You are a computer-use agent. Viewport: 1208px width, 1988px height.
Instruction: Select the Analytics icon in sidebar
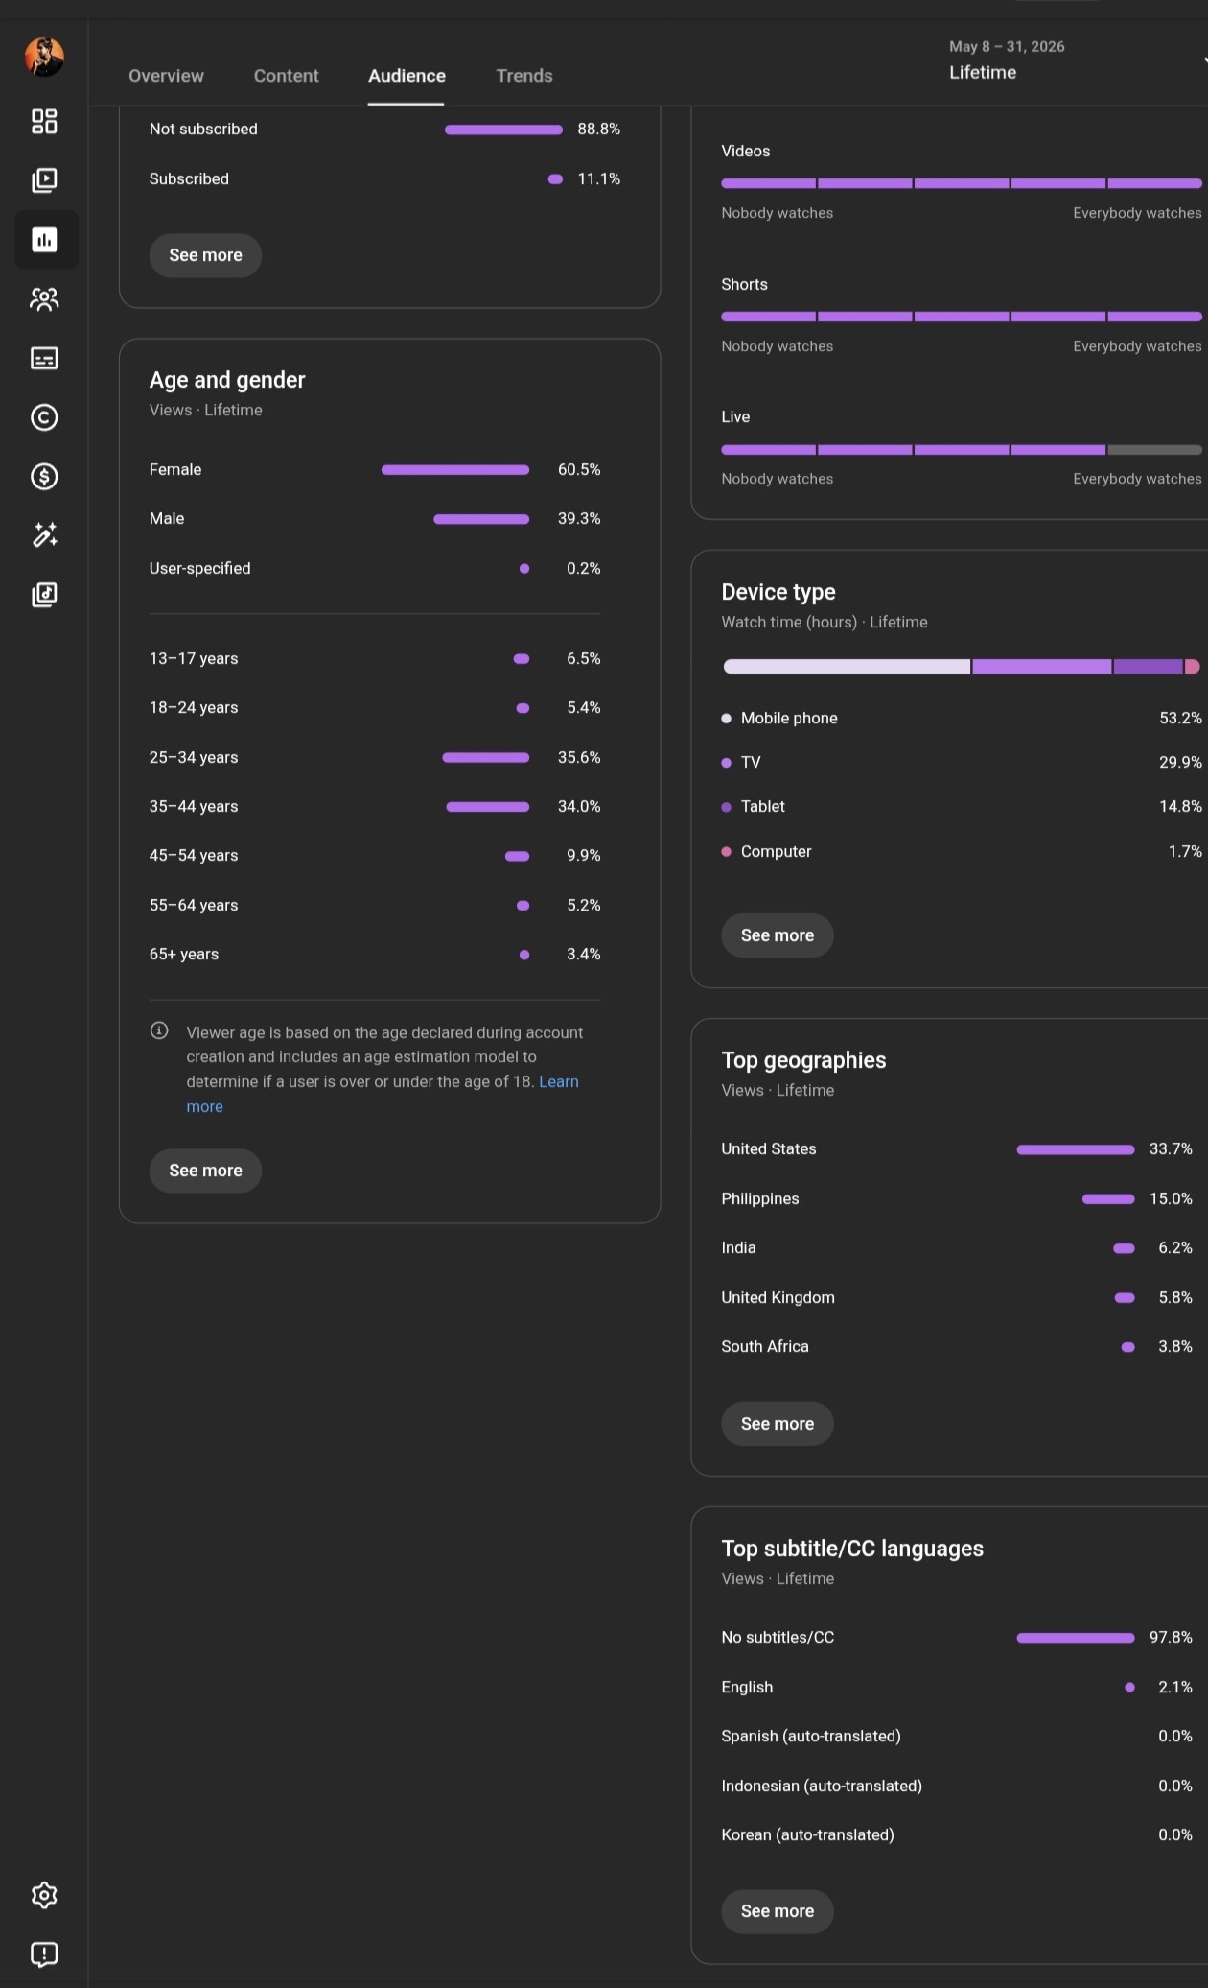click(44, 240)
